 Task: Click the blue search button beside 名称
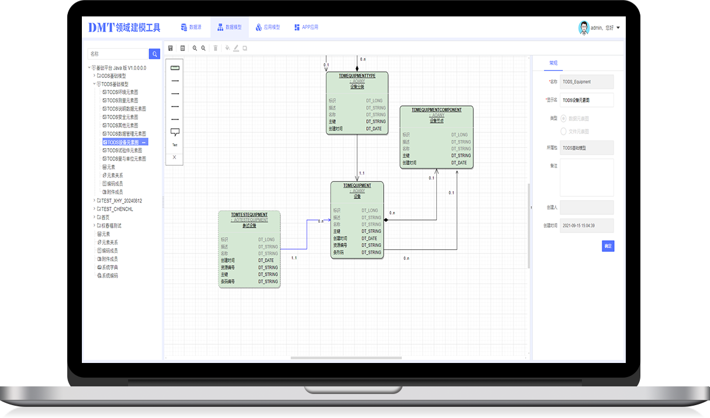point(154,54)
